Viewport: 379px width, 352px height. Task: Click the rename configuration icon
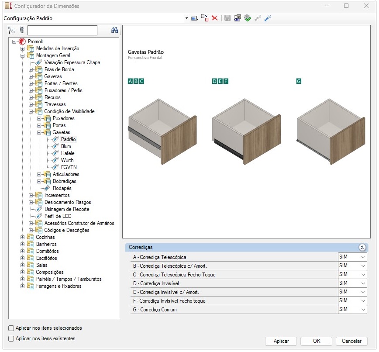[x=195, y=18]
